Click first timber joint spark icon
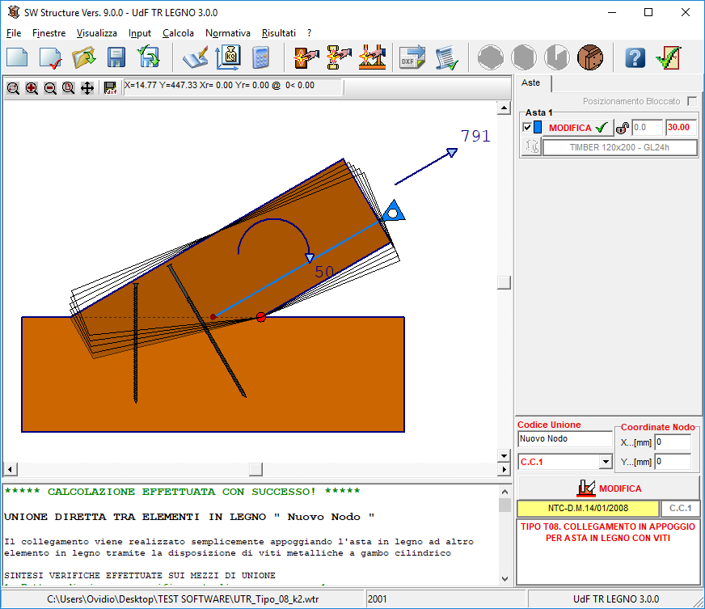This screenshot has height=609, width=705. [306, 57]
